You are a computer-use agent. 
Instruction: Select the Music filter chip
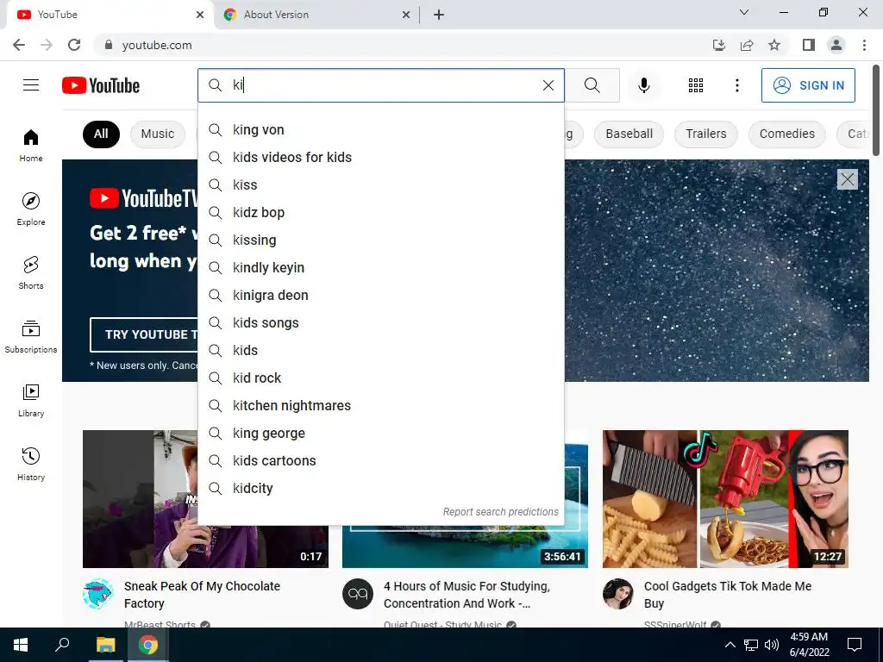pos(158,134)
